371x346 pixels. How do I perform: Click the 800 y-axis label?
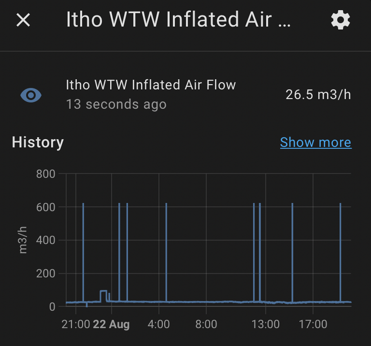45,174
